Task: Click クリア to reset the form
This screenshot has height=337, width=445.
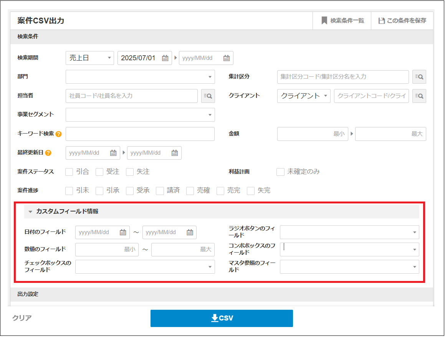Action: click(22, 318)
